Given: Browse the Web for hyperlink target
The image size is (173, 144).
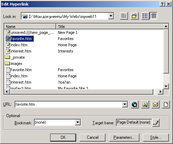Looking at the screenshot, I should point(135,105).
